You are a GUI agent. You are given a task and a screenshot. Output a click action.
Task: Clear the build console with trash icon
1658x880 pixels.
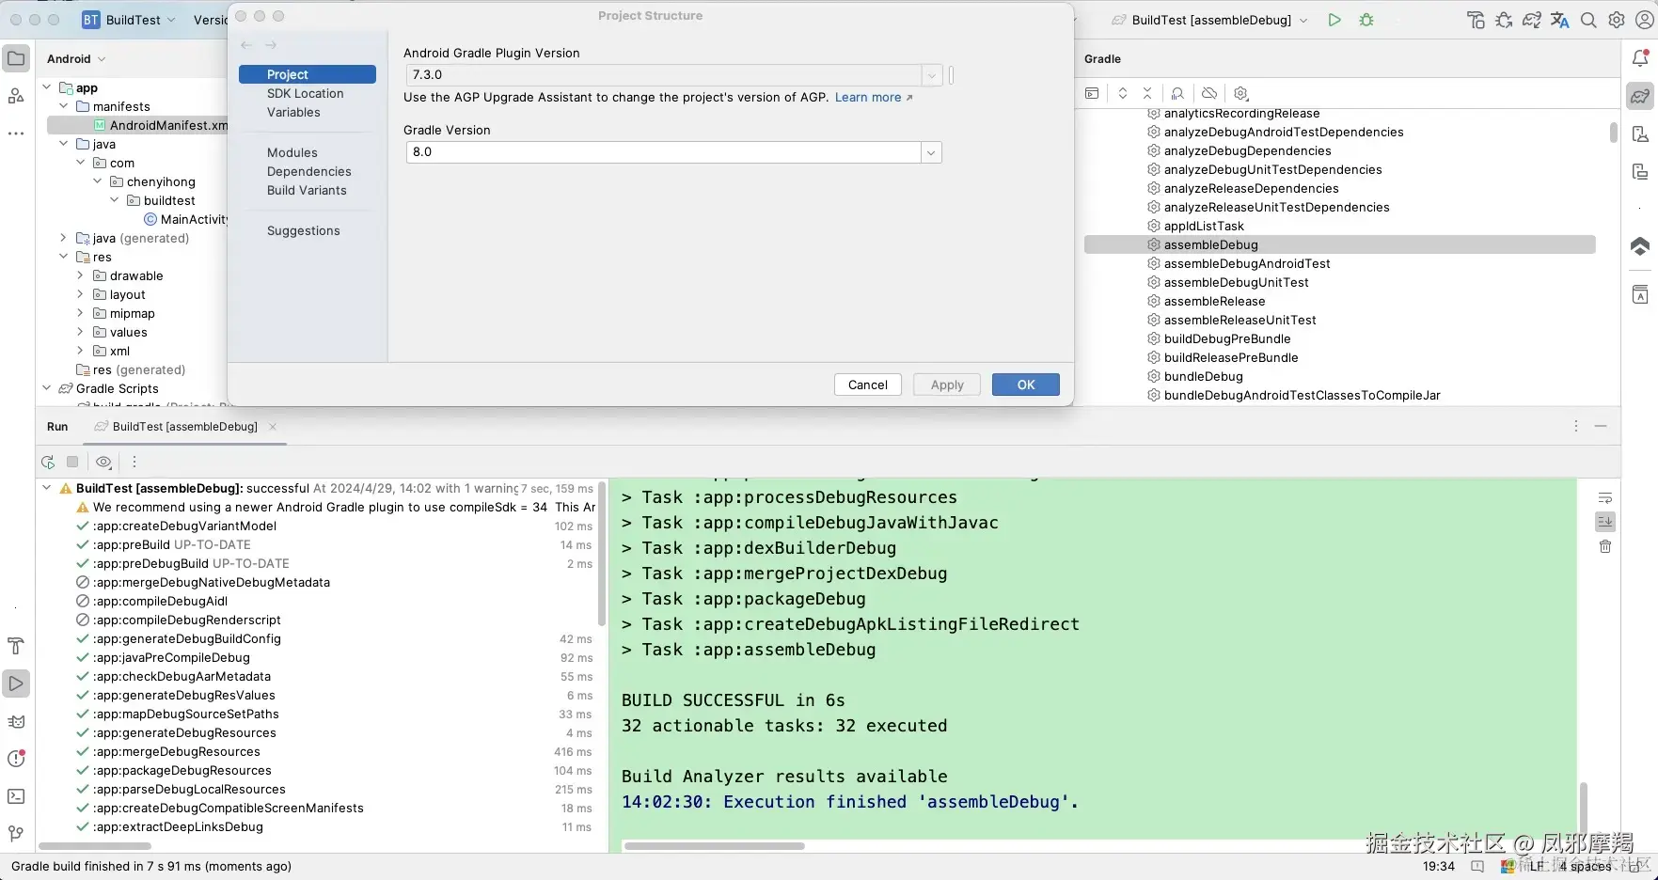1605,546
